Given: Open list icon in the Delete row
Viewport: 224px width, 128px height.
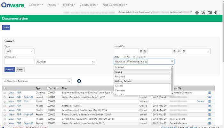Looking at the screenshot, I should [x=209, y=101].
